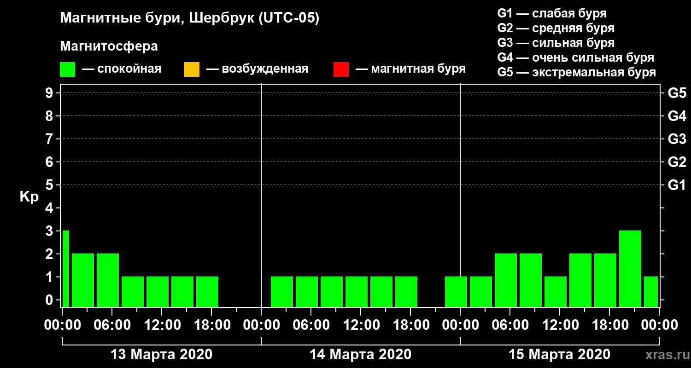
Task: Click the Kp 2 bar spanning 06:00 on 13 Марта
Action: [108, 280]
